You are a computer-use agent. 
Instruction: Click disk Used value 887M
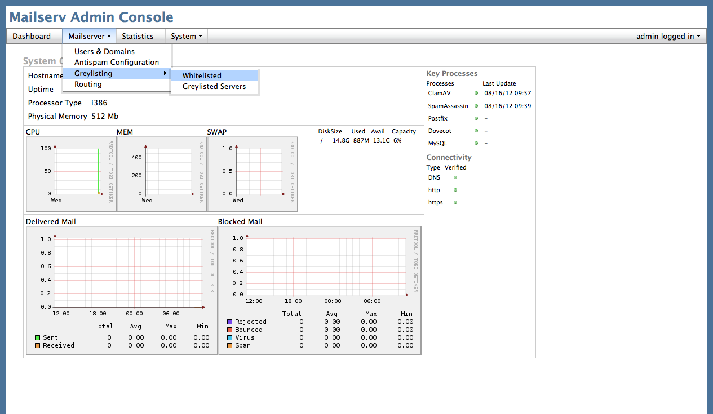click(x=361, y=140)
